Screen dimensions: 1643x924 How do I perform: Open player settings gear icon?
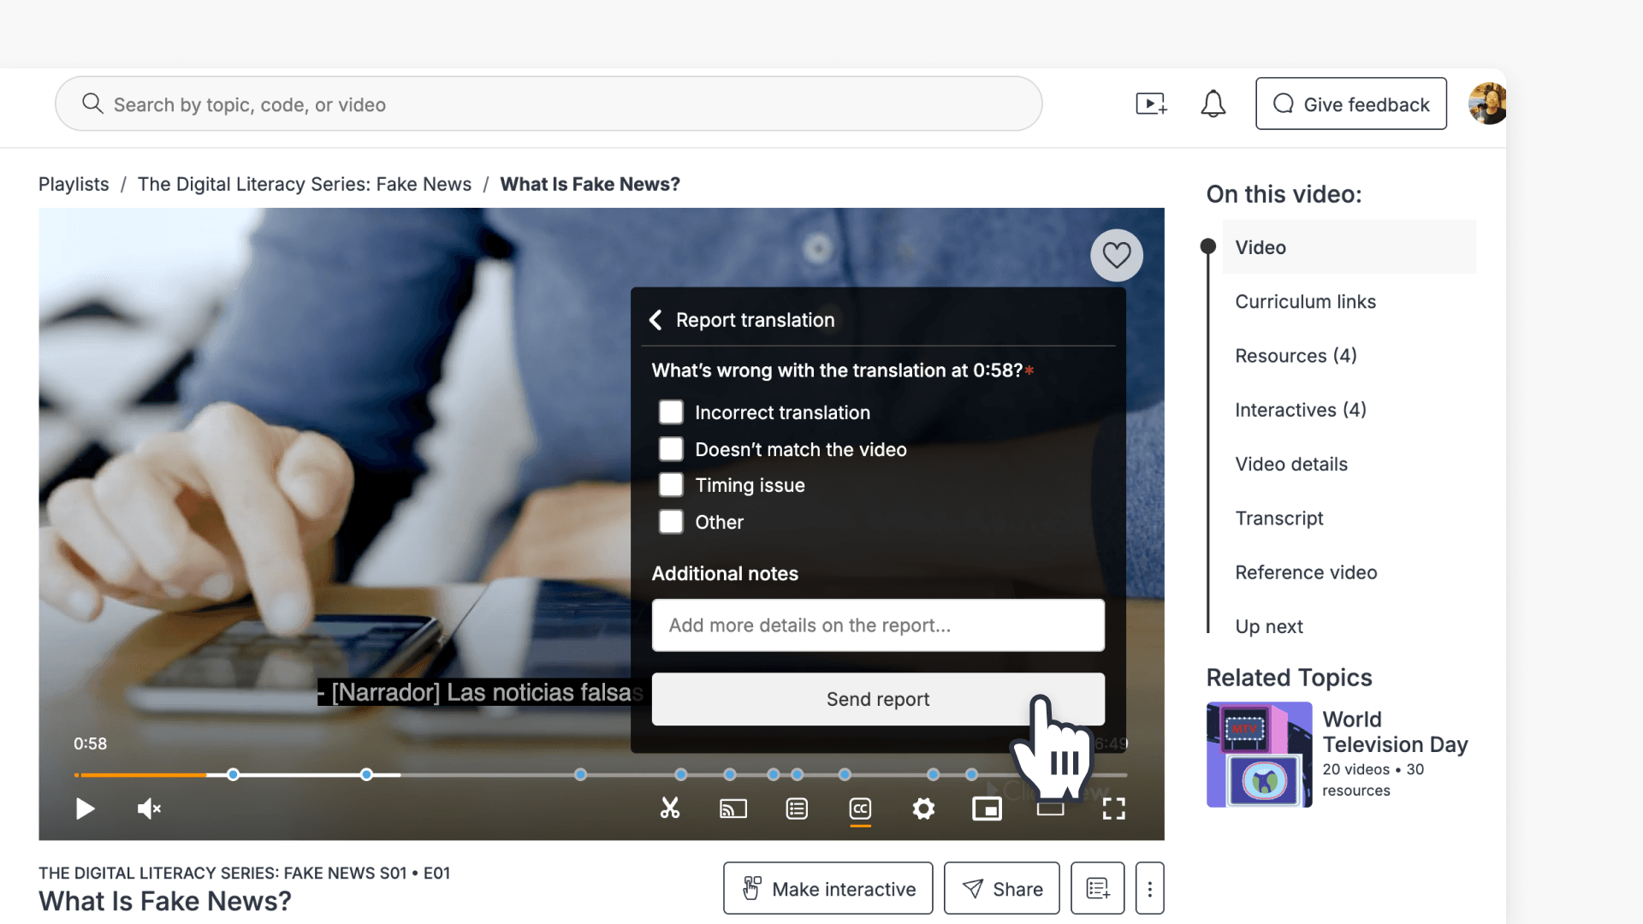[923, 808]
